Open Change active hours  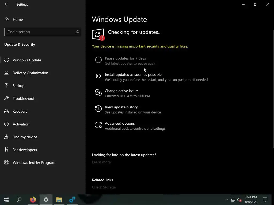(x=122, y=91)
